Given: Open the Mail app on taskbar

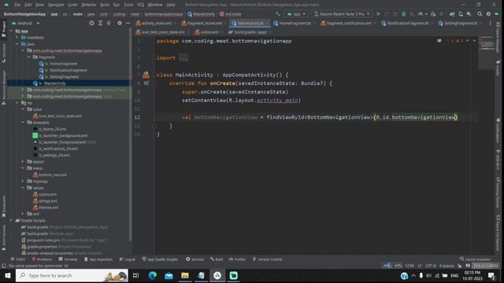Looking at the screenshot, I should (x=169, y=275).
